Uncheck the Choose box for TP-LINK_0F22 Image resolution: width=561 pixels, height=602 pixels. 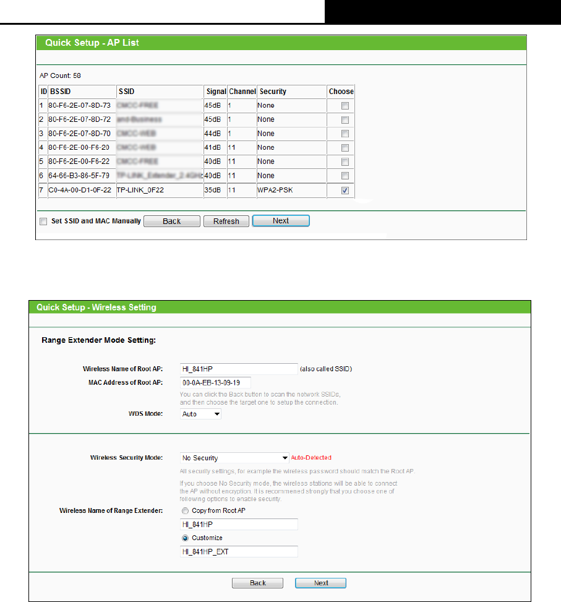pyautogui.click(x=345, y=191)
